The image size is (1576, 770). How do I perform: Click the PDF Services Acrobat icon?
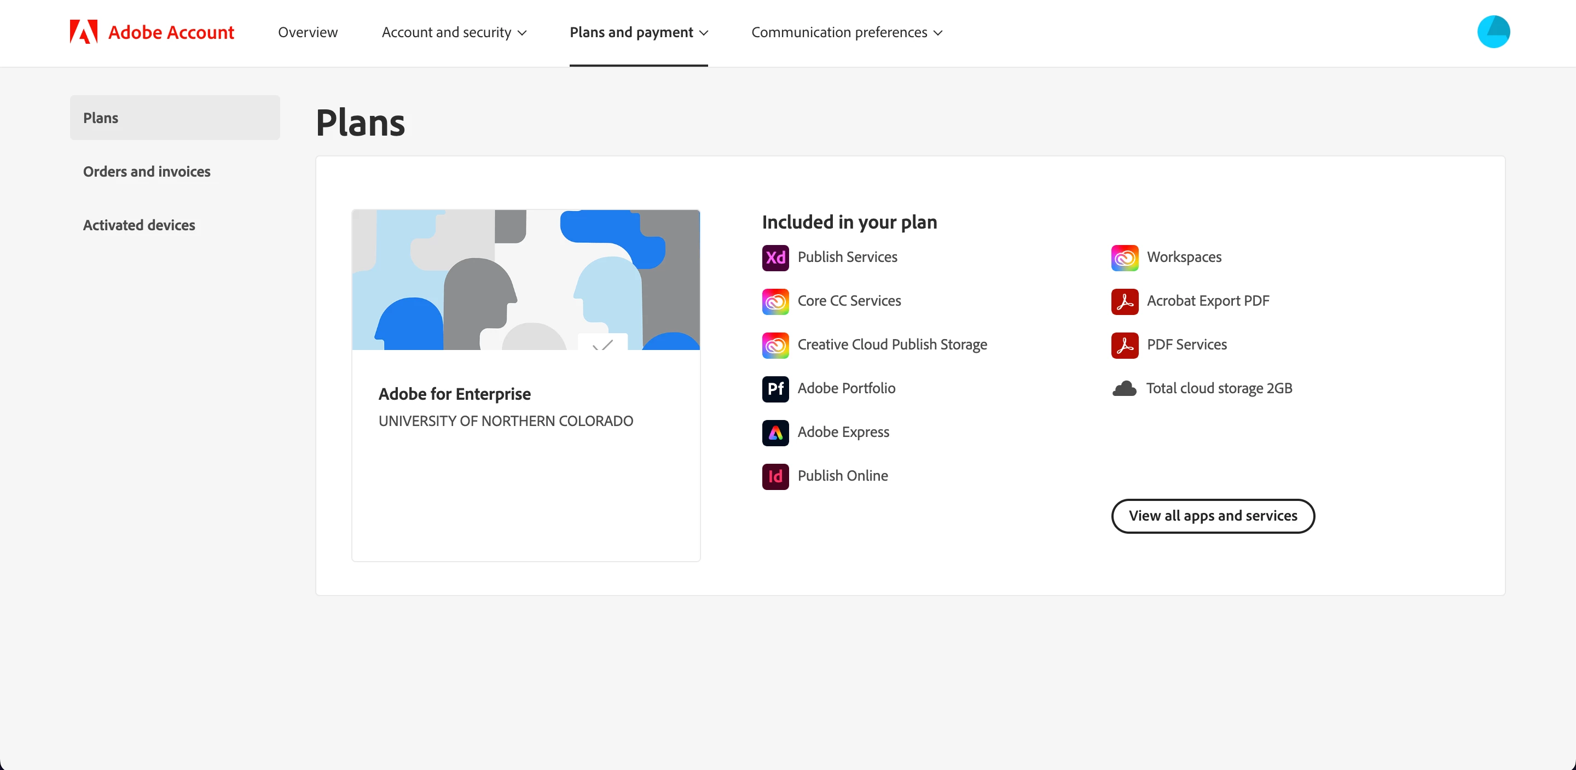[x=1124, y=345]
